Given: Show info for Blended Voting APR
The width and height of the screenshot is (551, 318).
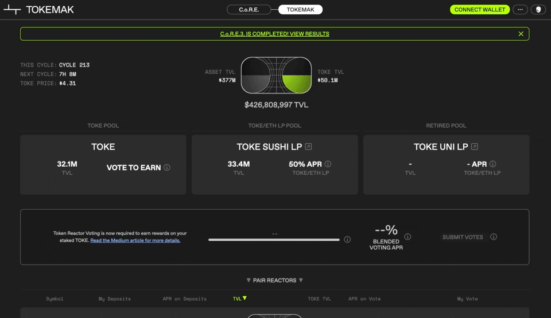Looking at the screenshot, I should [408, 237].
